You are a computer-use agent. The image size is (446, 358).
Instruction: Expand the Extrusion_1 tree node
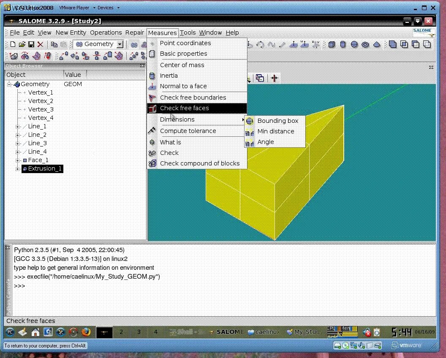18,169
